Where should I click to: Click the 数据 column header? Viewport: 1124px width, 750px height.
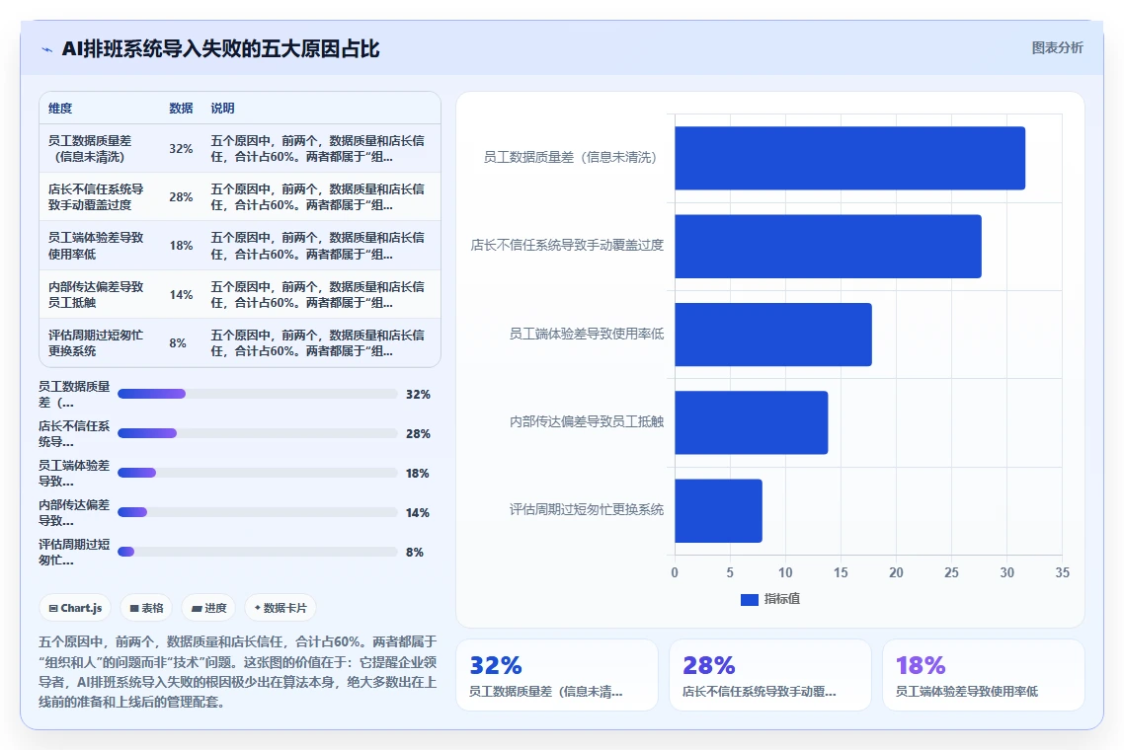click(x=181, y=109)
